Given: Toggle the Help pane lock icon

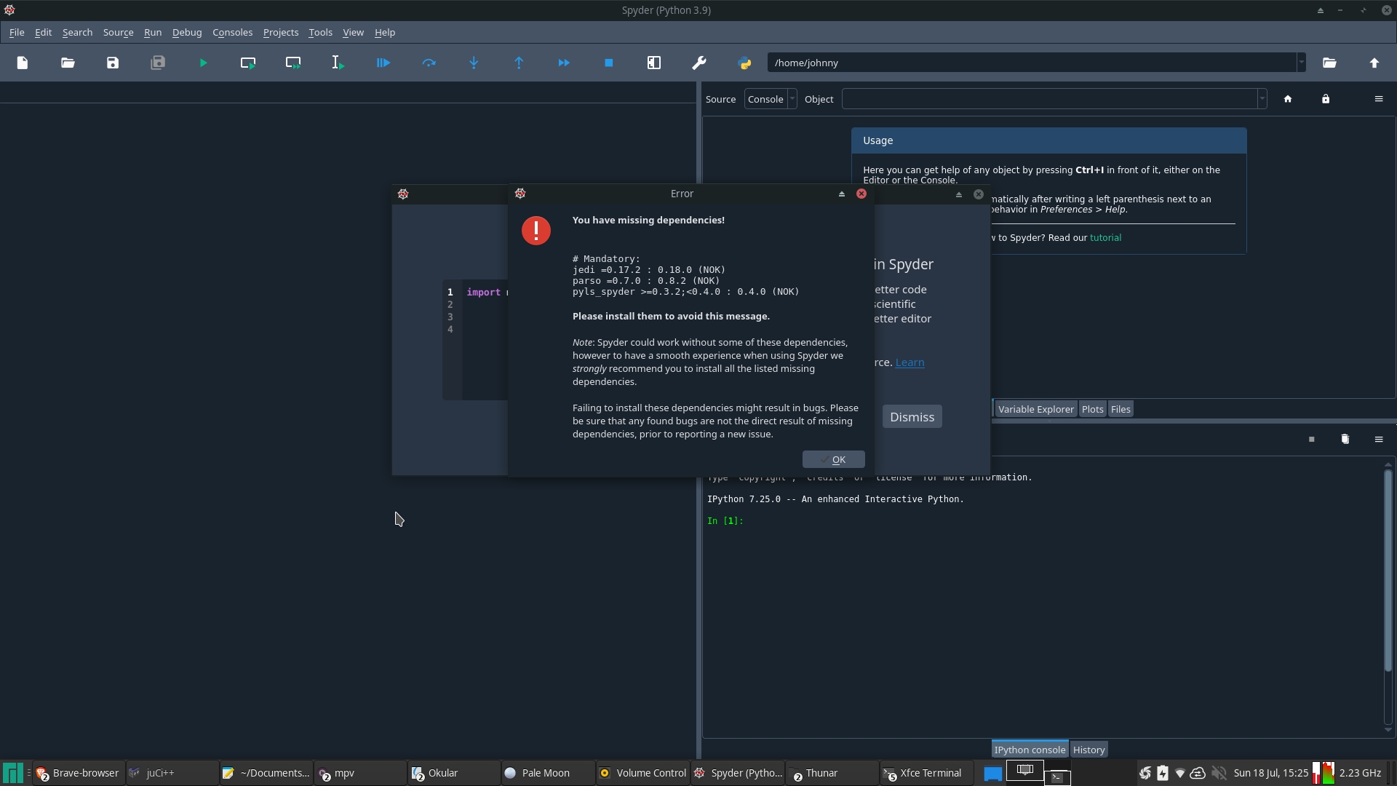Looking at the screenshot, I should (1326, 99).
